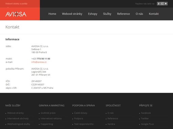Open the Grafické práce footer link
This screenshot has height=129, width=173.
pyautogui.click(x=48, y=113)
